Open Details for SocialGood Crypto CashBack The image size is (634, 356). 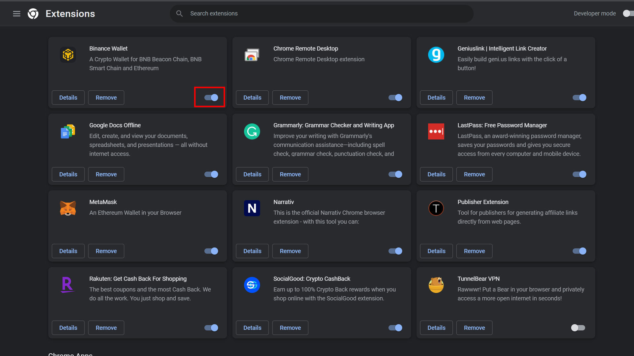coord(252,328)
